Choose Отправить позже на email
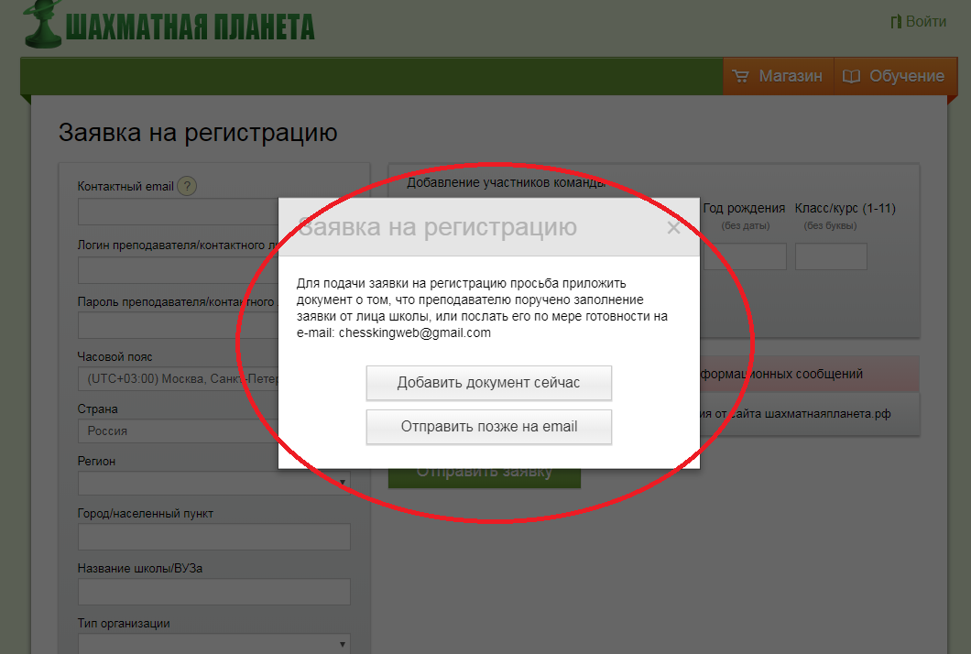971x654 pixels. pyautogui.click(x=488, y=427)
